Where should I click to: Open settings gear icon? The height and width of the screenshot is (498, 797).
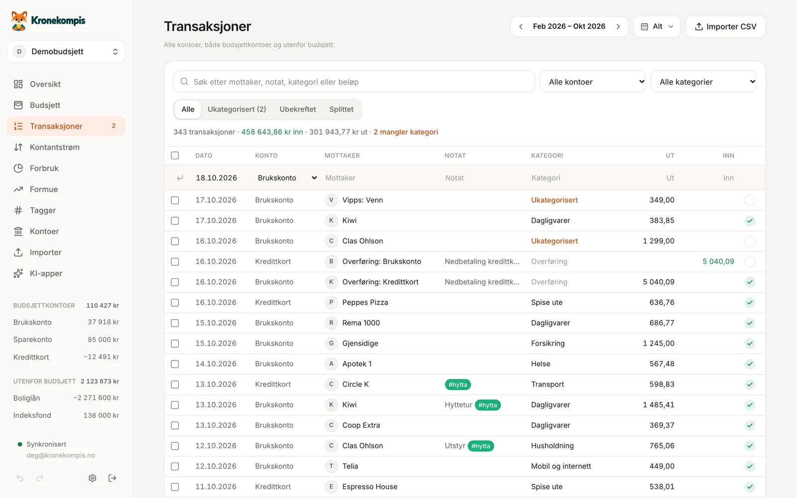(x=93, y=478)
